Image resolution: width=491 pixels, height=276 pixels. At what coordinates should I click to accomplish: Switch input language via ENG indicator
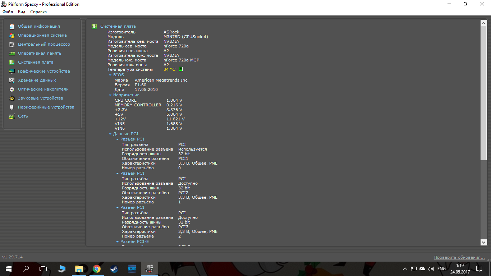click(x=441, y=269)
